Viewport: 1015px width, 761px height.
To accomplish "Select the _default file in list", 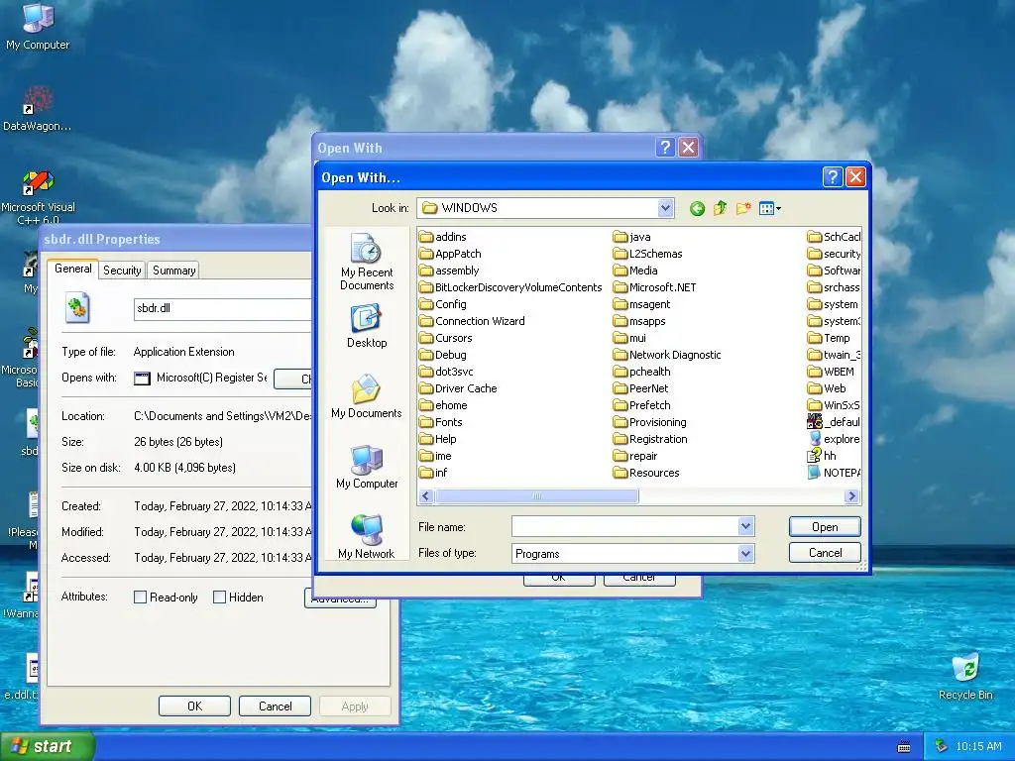I will coord(834,422).
